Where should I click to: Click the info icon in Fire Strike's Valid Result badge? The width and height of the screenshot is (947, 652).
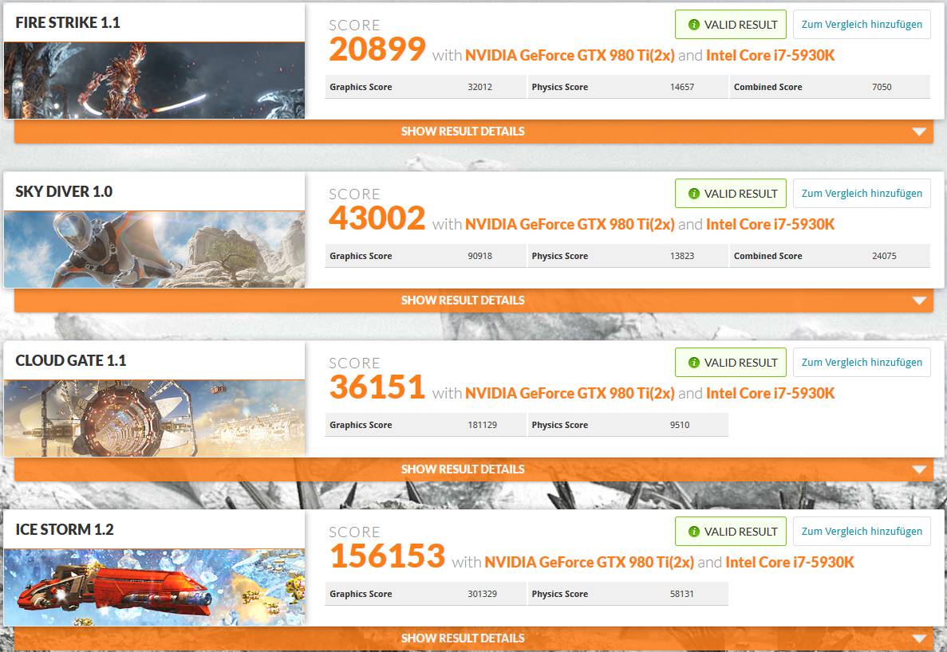(x=694, y=25)
